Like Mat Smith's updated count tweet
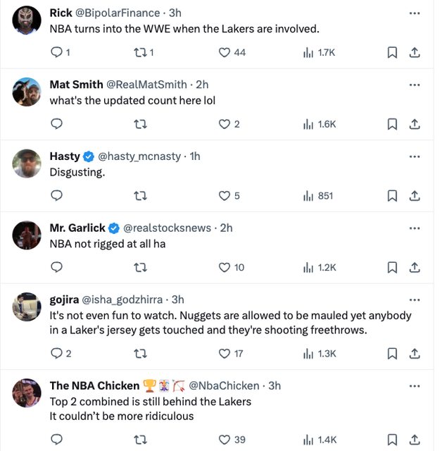The image size is (447, 451). click(225, 124)
